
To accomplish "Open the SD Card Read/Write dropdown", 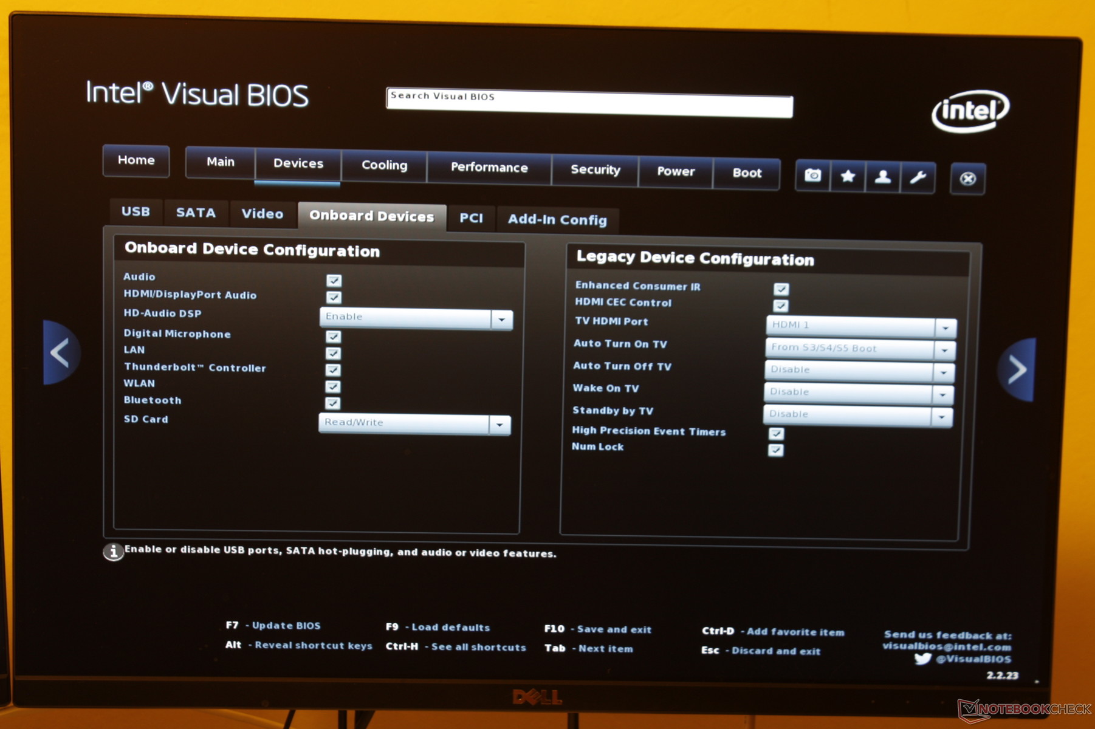I will 414,423.
